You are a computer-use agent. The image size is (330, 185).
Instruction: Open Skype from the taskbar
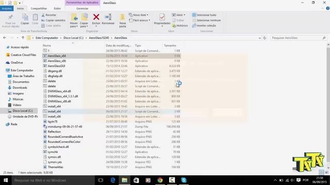pos(184,180)
